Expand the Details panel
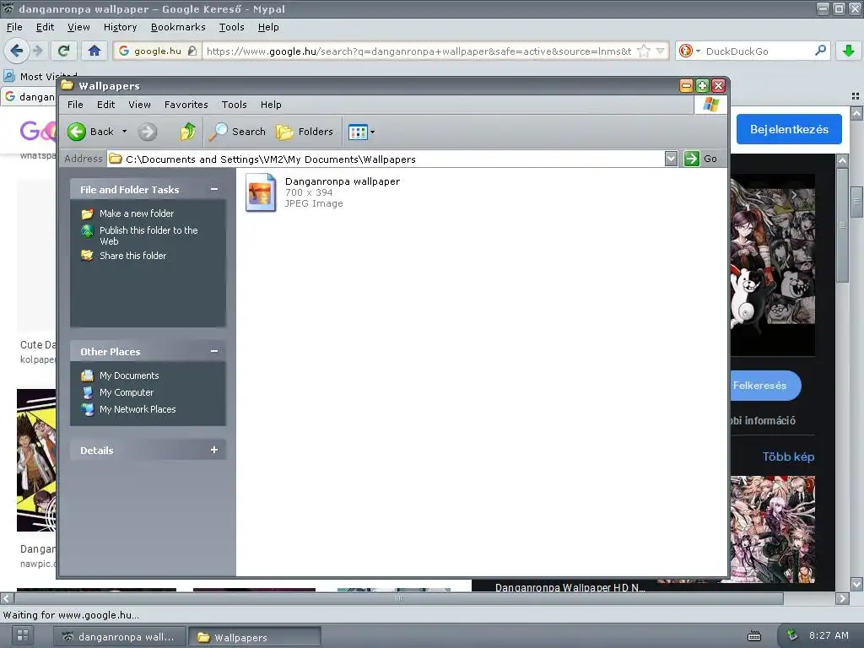Screen dimensions: 864x648 pos(213,451)
